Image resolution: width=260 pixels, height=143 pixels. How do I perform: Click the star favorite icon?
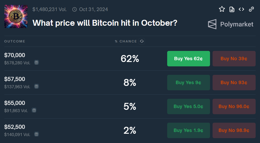[x=222, y=9]
